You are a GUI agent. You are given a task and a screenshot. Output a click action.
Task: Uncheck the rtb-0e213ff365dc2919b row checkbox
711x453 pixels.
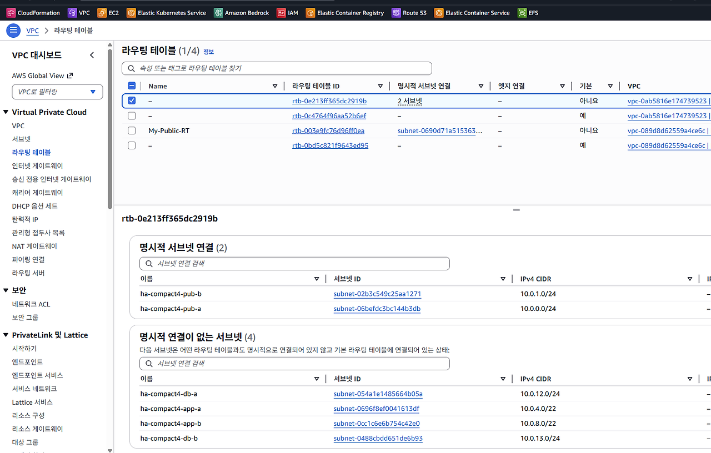click(x=132, y=101)
